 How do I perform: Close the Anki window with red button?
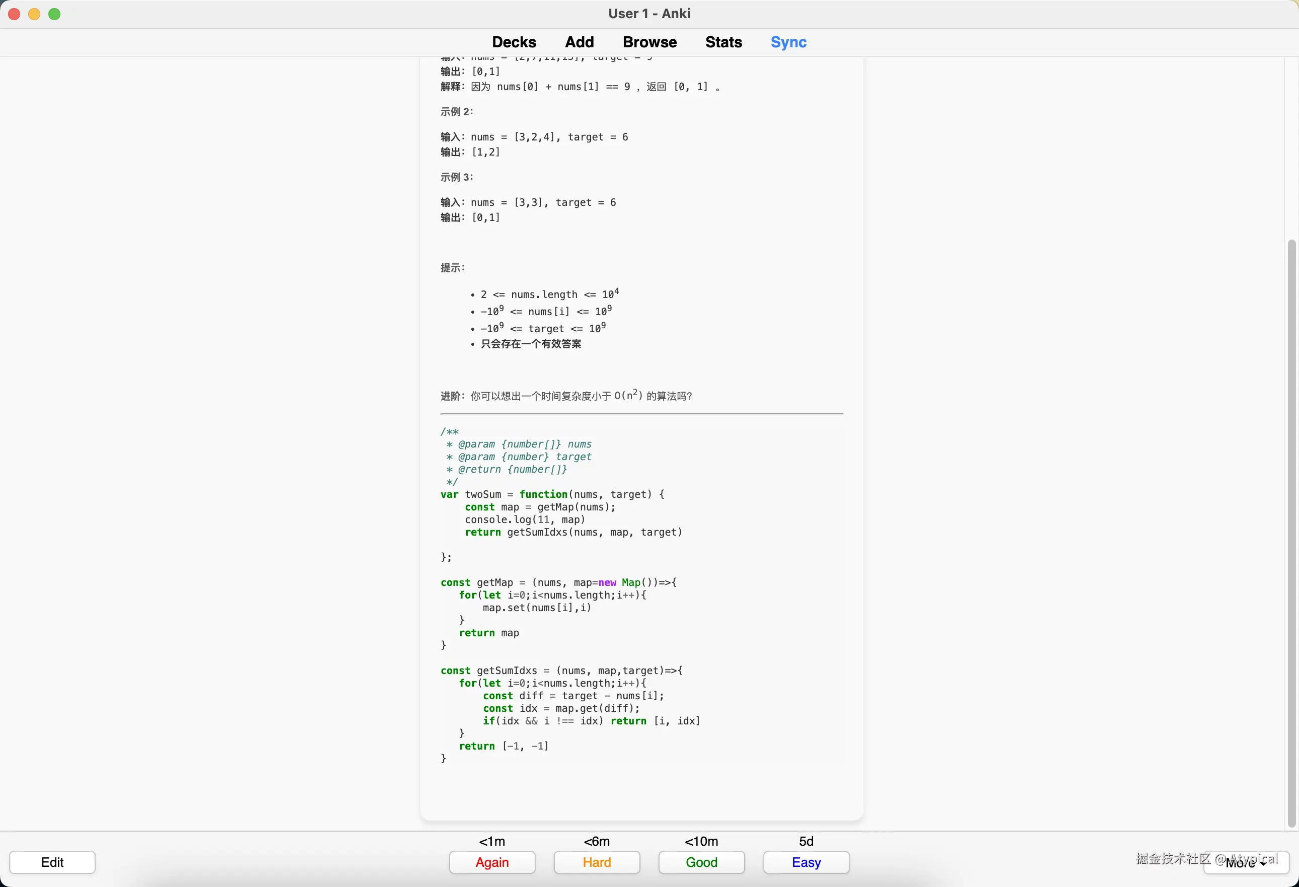tap(15, 14)
